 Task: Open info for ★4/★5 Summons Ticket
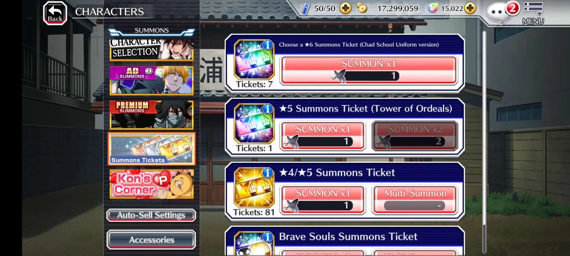[x=268, y=172]
